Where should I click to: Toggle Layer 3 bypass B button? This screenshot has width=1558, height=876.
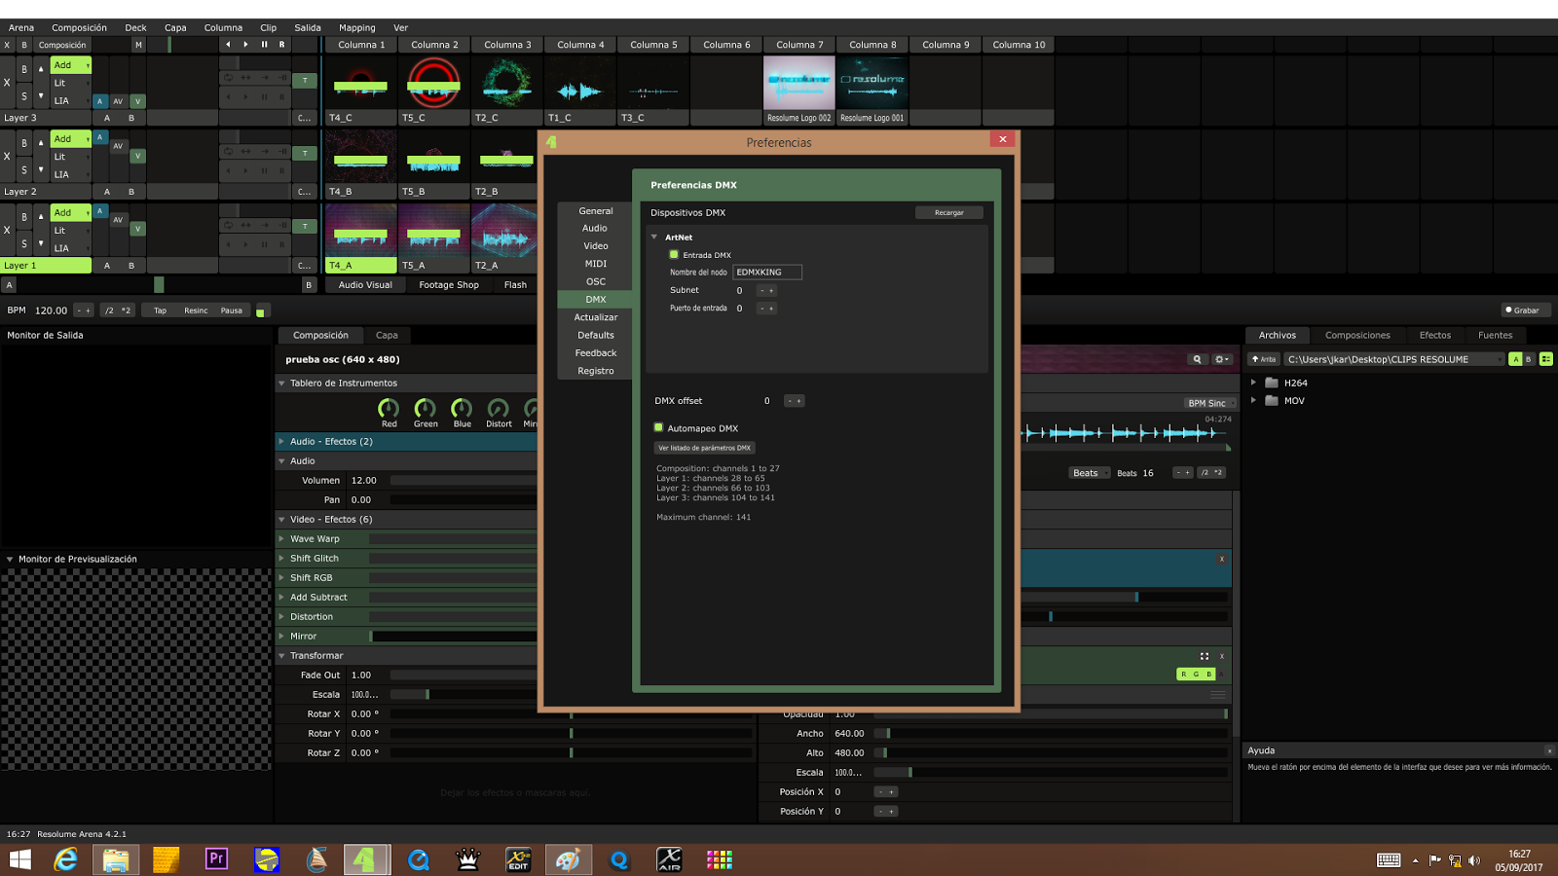[24, 69]
